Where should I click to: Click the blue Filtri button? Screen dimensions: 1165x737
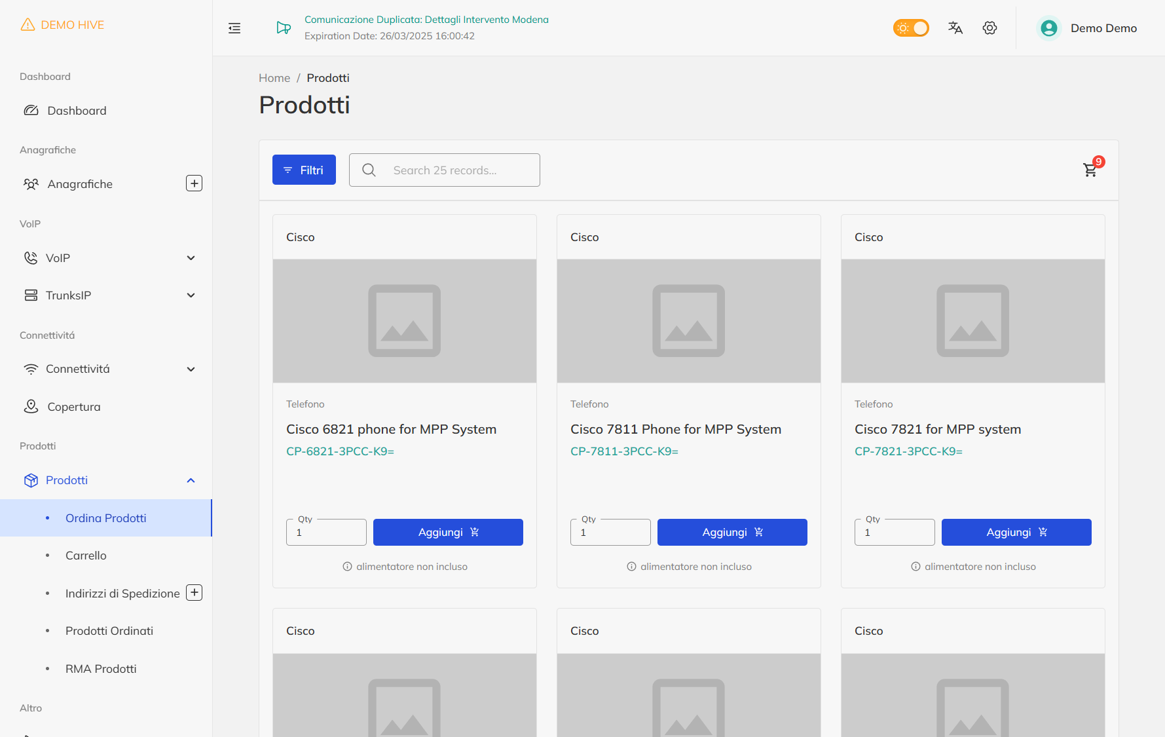click(304, 170)
